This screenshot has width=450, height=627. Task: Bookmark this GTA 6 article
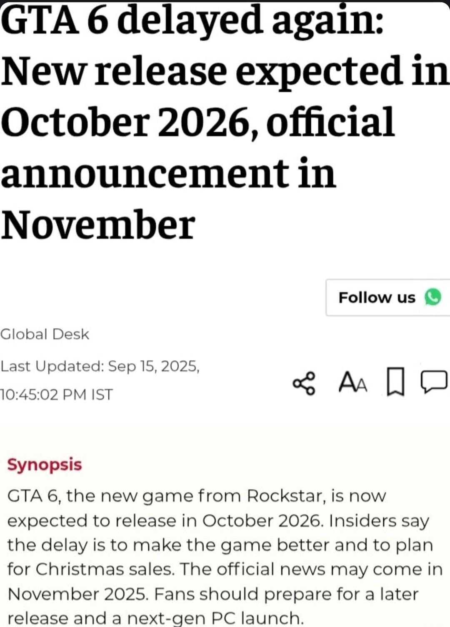pos(395,381)
